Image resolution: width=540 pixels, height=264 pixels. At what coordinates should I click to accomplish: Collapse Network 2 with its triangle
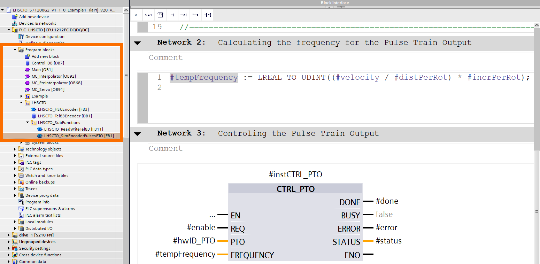[x=138, y=43]
